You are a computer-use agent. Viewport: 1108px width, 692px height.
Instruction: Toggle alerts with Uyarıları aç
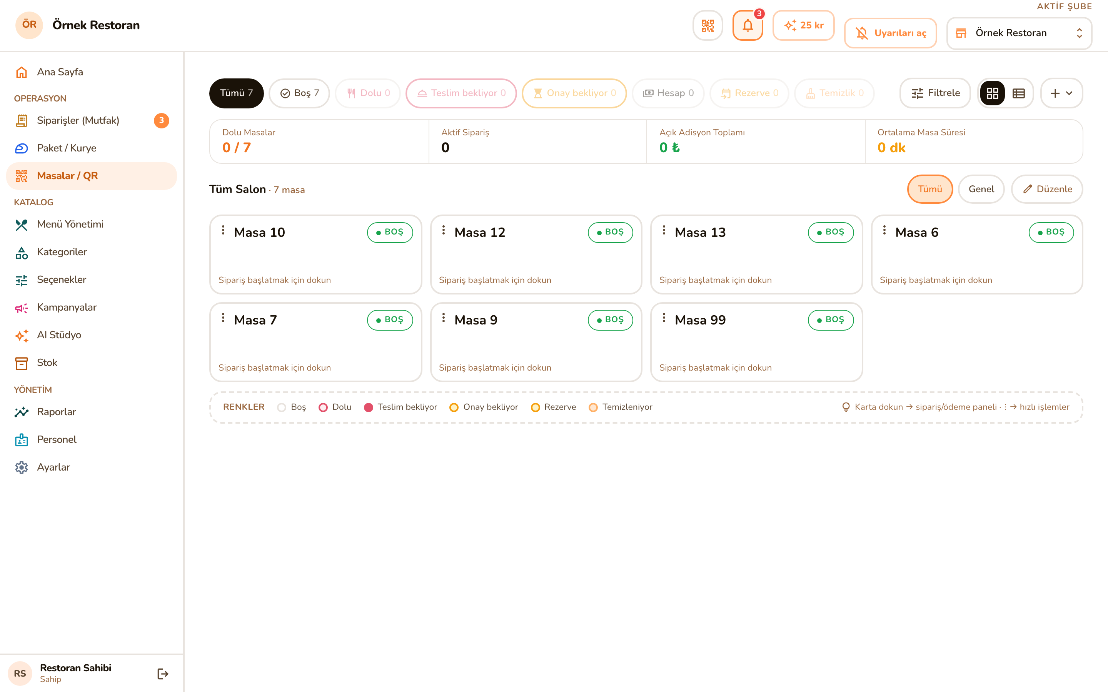tap(891, 33)
